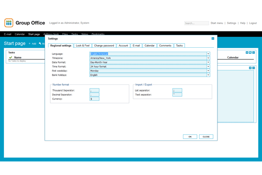The width and height of the screenshot is (262, 175).
Task: Open the Change password tab
Action: click(104, 45)
